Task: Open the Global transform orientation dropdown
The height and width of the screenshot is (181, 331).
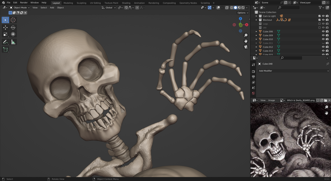Action: 108,7
